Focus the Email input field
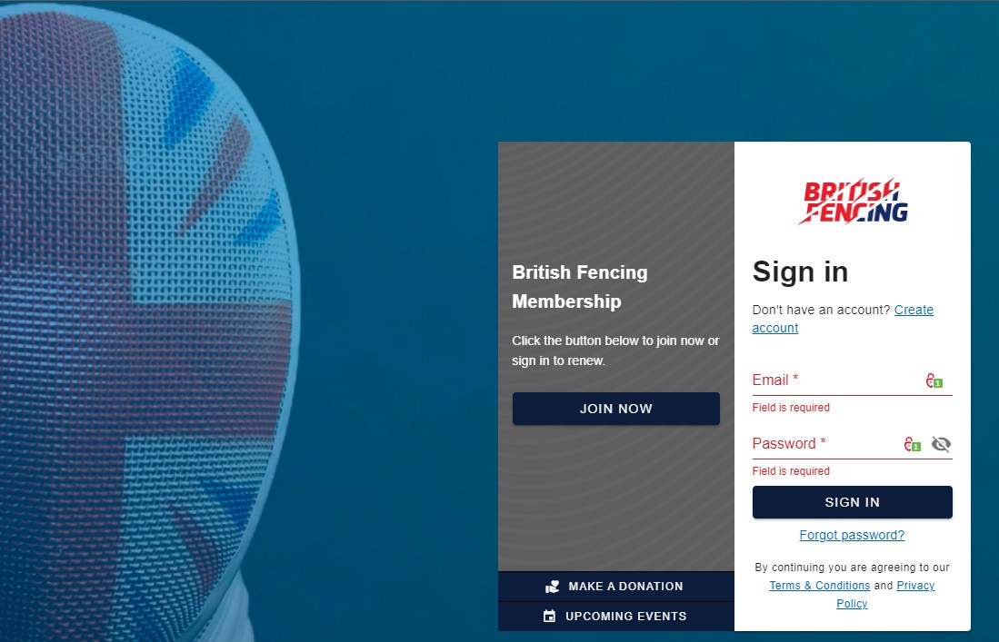The image size is (999, 642). 832,380
